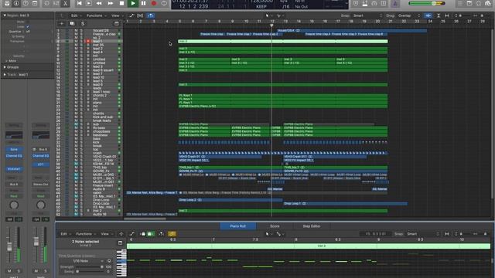The width and height of the screenshot is (495, 278).
Task: Click Stereo Out output slot
Action: [41, 185]
